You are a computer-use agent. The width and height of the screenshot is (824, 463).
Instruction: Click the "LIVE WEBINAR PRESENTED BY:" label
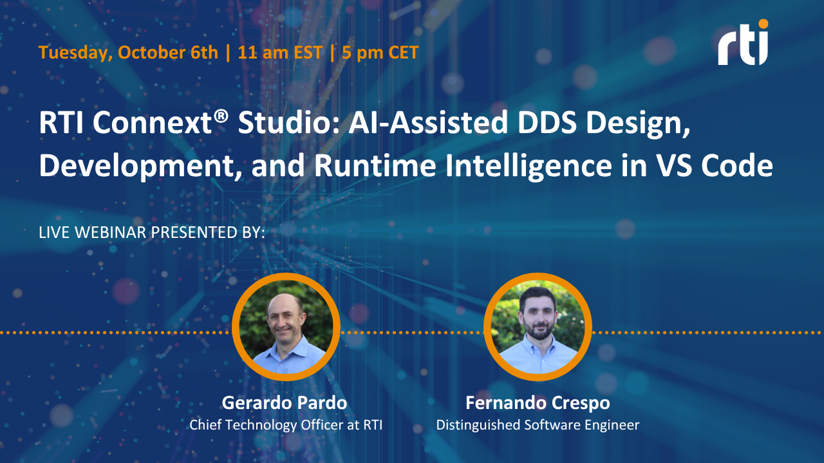coord(152,233)
